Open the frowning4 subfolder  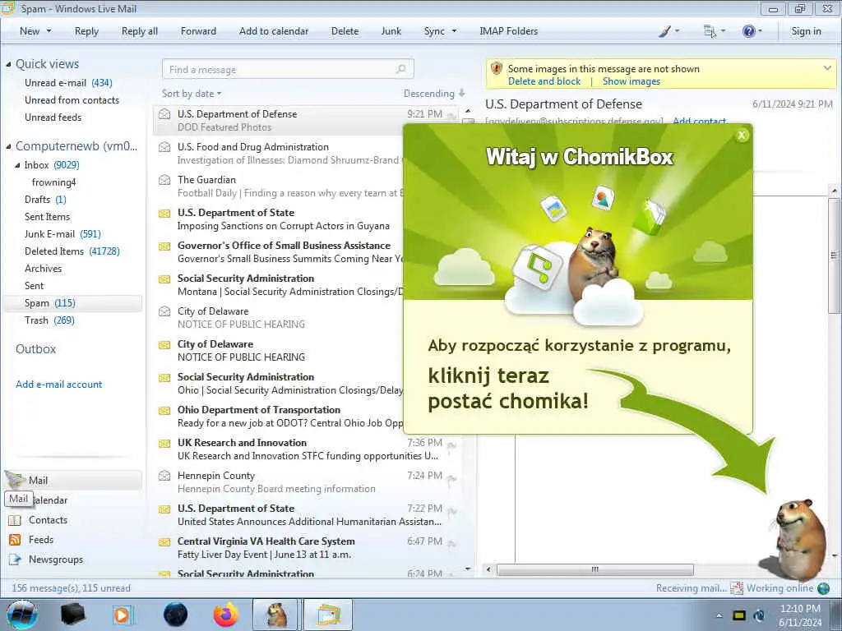tap(53, 182)
